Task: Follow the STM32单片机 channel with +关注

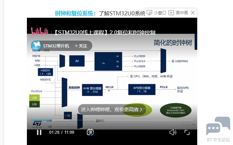Action: pos(81,46)
